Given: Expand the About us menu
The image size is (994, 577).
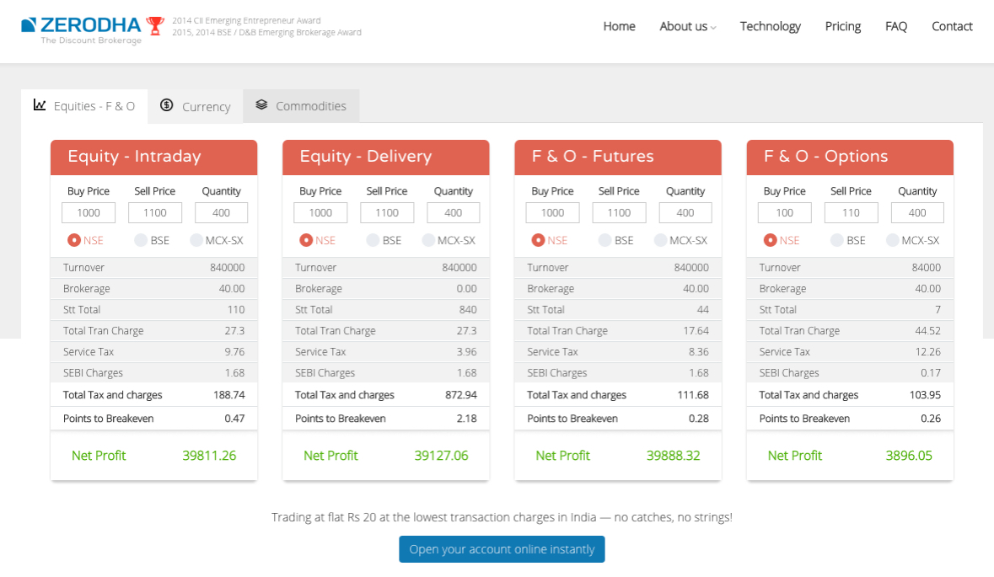Looking at the screenshot, I should point(687,26).
